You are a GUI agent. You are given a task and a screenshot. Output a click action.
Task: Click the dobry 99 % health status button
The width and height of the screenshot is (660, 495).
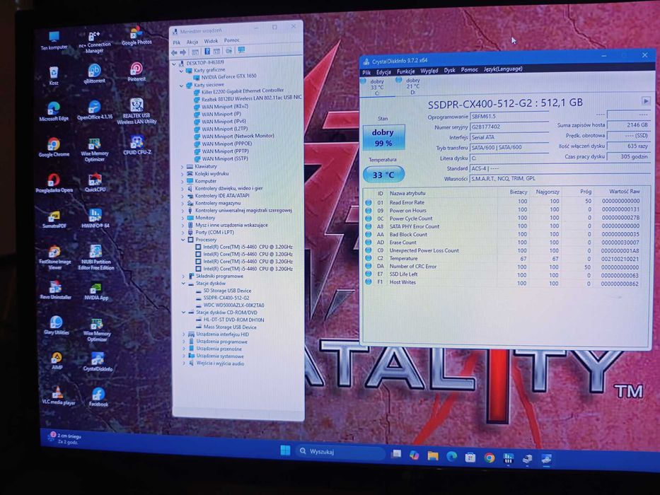point(383,137)
